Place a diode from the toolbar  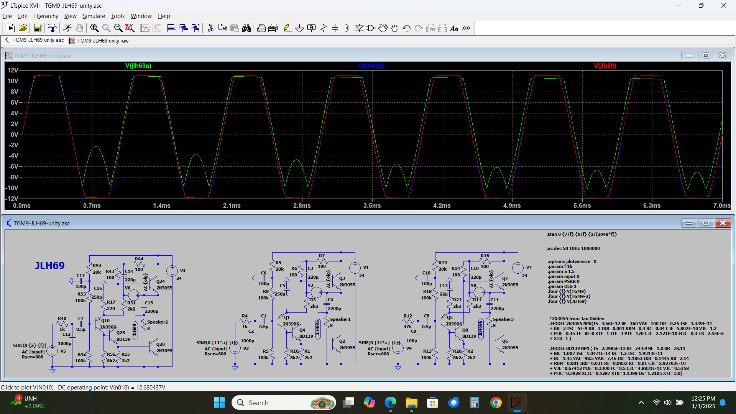coord(359,28)
